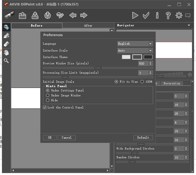Open the Decoration tab
196x175 pixels.
tap(172, 83)
